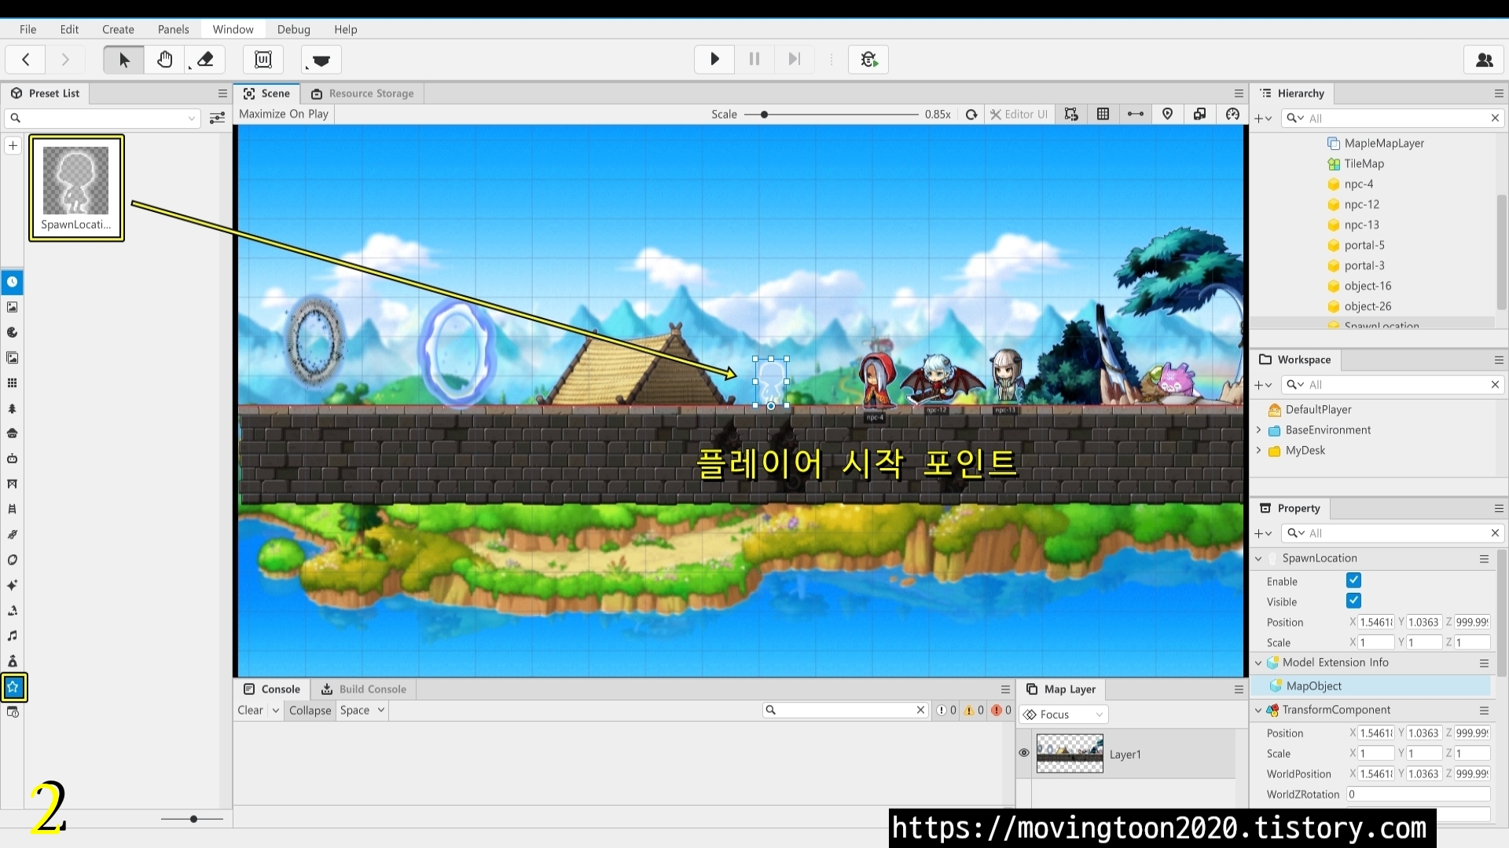Select the rope preset category
Screen dimensions: 1509x848
pos(13,535)
